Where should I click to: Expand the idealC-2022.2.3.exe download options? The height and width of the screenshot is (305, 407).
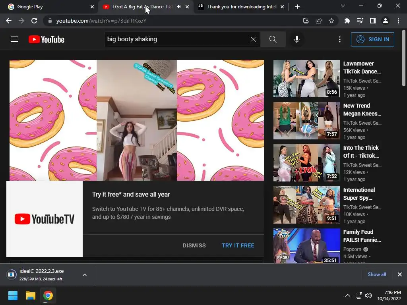[85, 275]
